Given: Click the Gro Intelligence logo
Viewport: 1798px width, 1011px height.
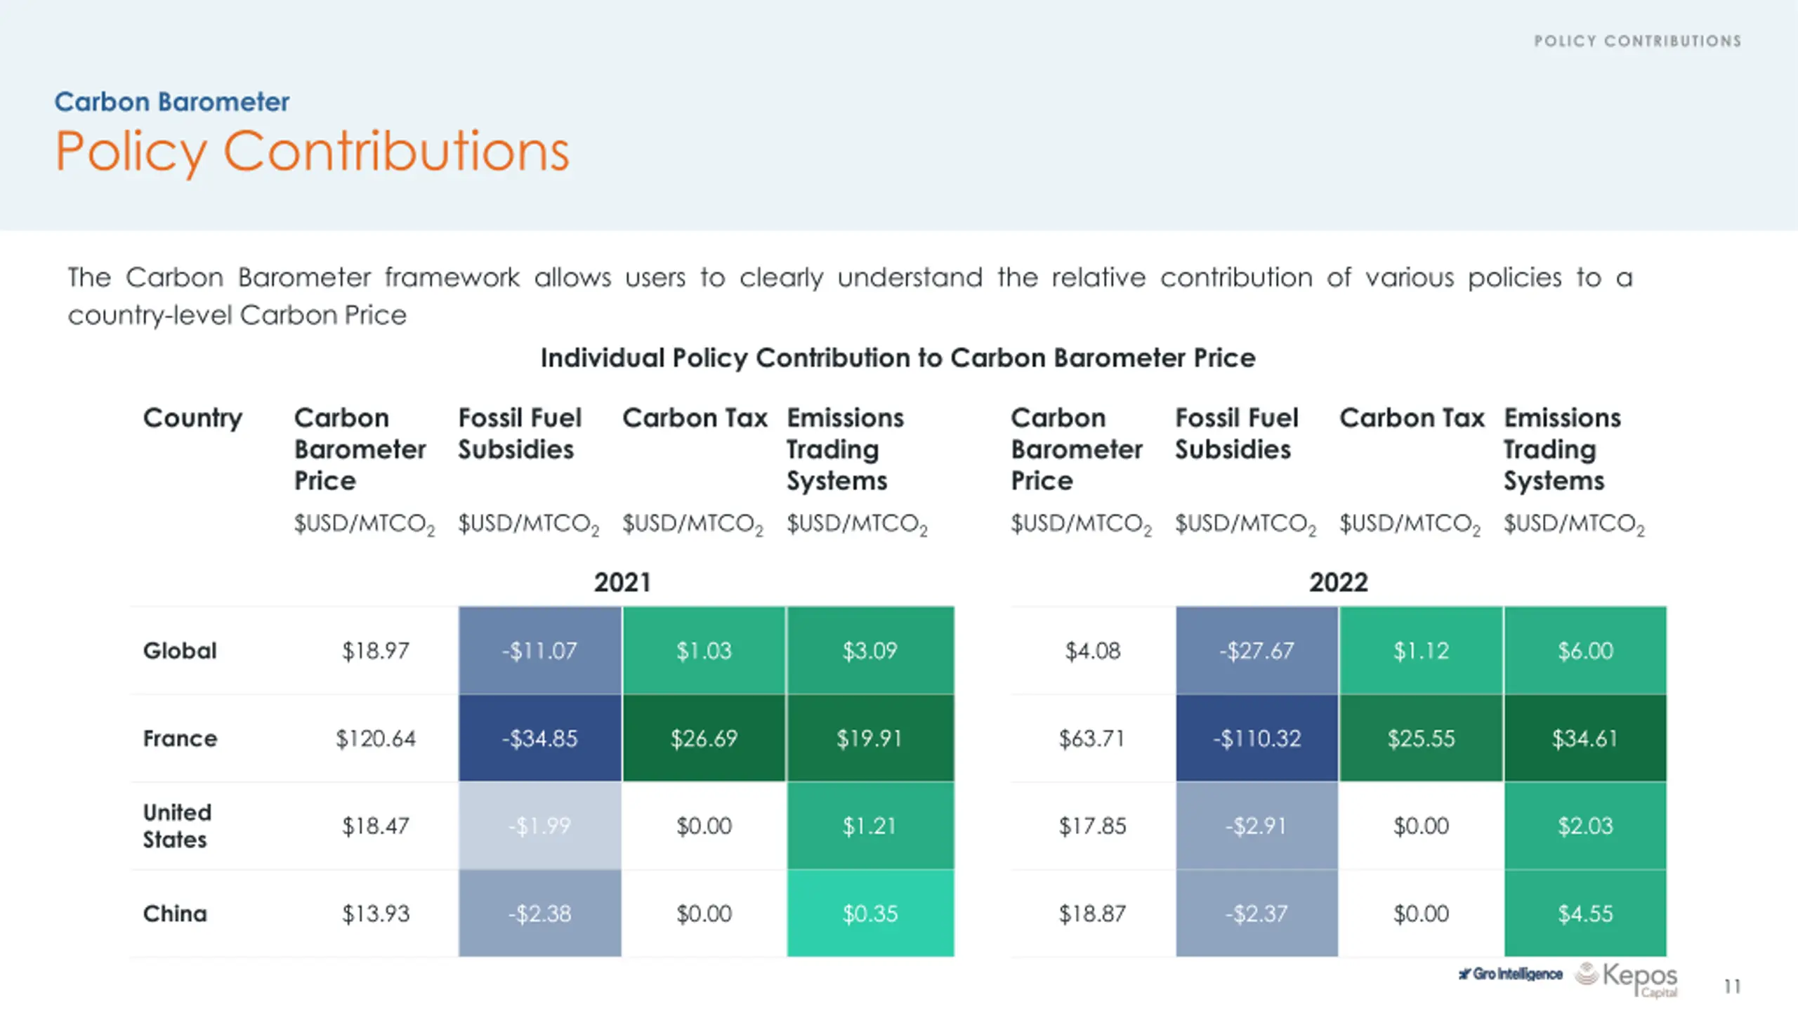Looking at the screenshot, I should (1510, 974).
